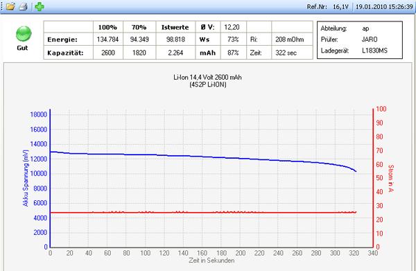Select the 73% energy percentage
Screen dimensions: 416x271
coord(233,40)
